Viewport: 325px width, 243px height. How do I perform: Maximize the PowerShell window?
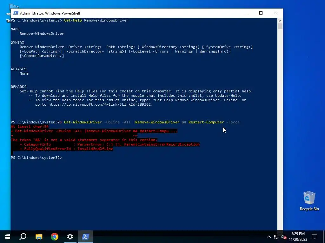[261, 13]
